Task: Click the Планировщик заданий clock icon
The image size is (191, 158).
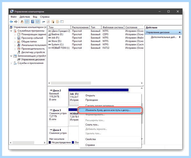Action: coord(19,34)
